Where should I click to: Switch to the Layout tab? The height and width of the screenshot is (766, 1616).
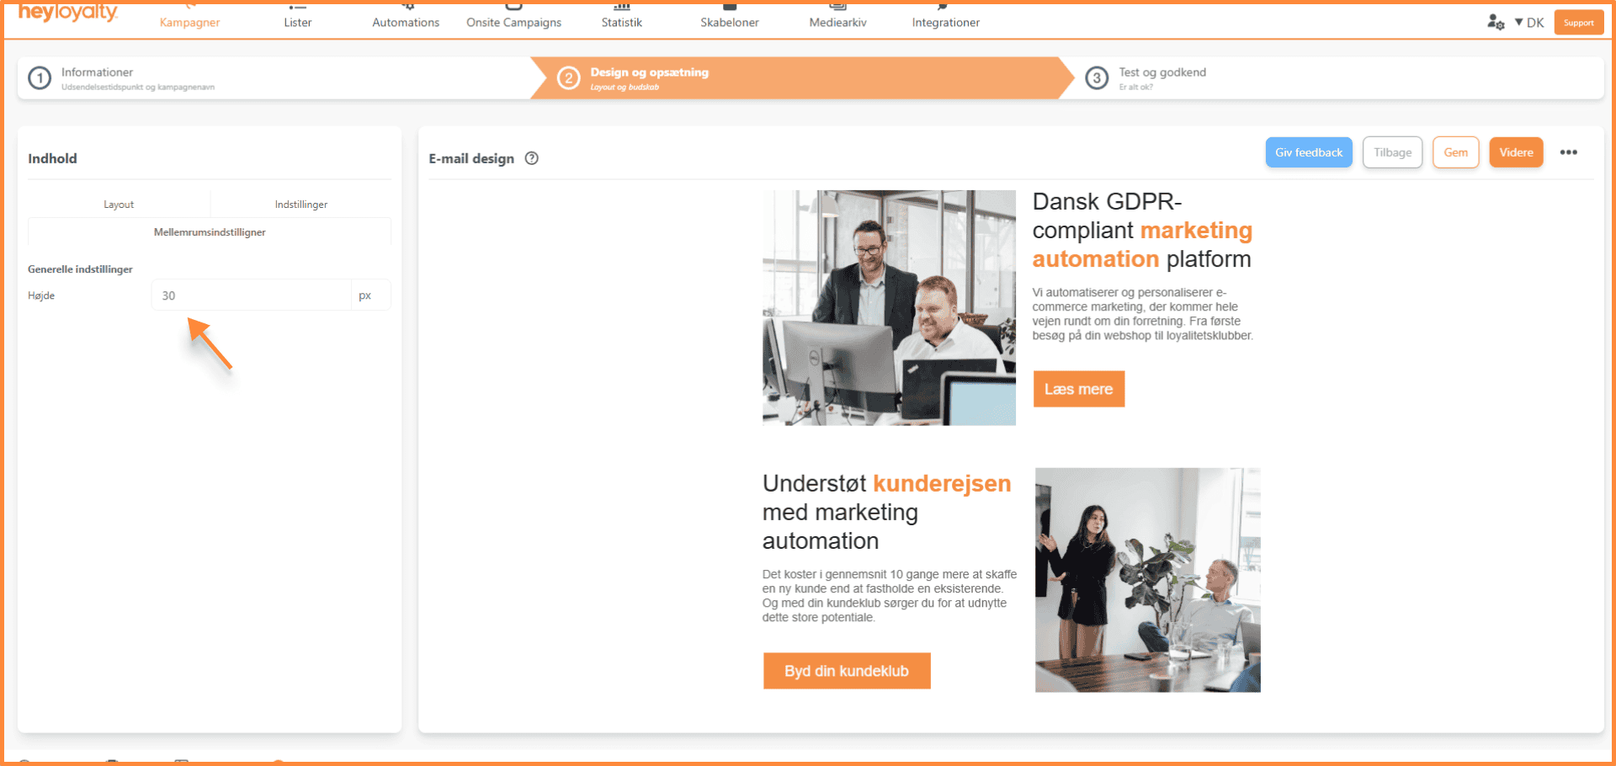(x=119, y=205)
